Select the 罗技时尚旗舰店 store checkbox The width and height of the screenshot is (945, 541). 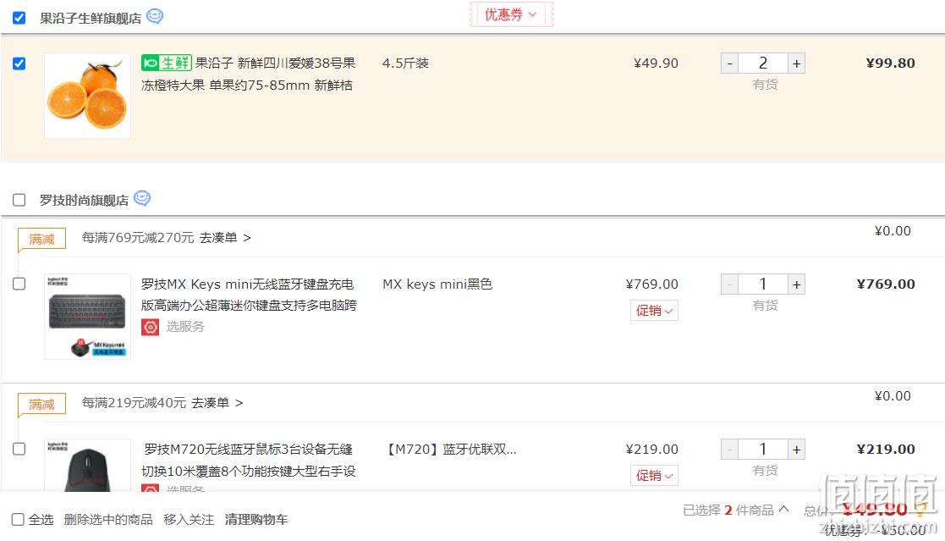point(19,200)
